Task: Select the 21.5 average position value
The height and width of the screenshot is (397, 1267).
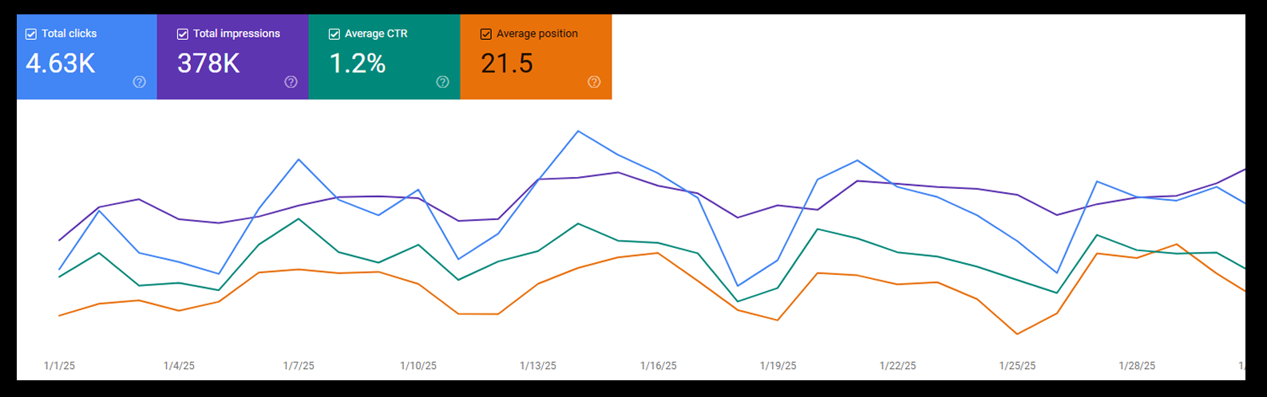Action: (x=507, y=64)
